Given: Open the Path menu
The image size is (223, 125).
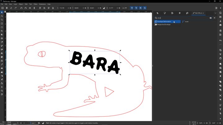Looking at the screenshot, I should tap(26, 4).
